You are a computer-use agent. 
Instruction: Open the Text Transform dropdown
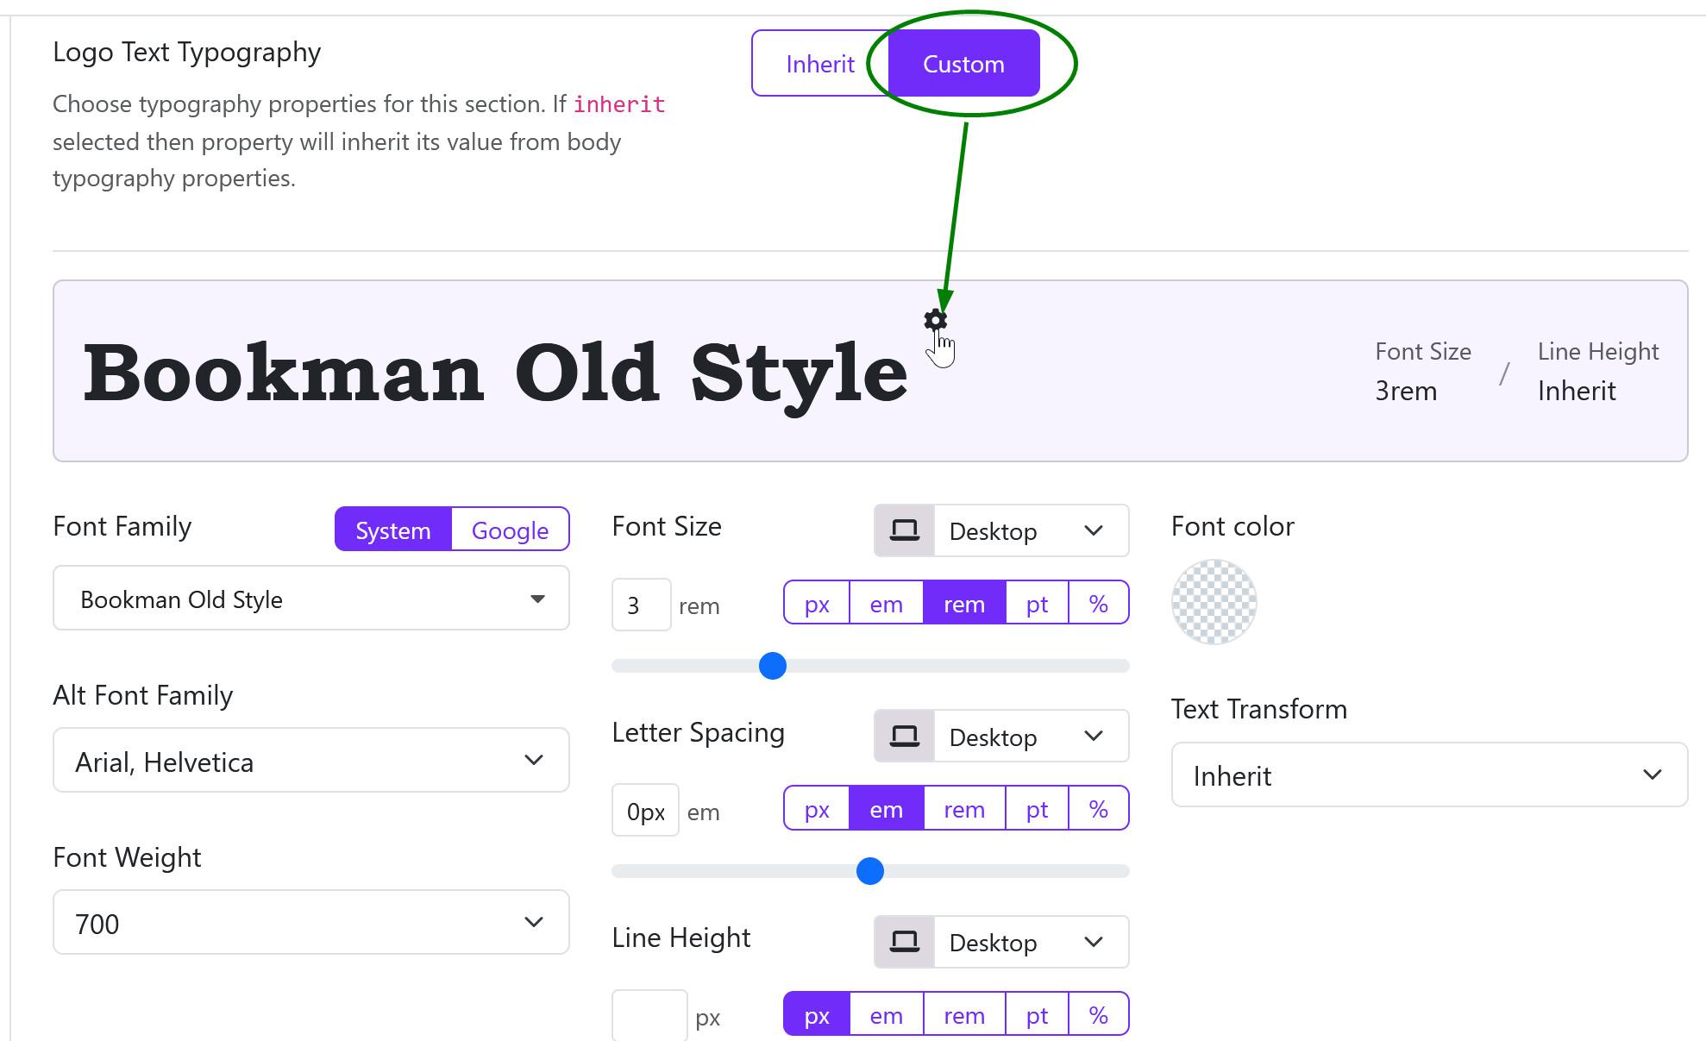click(1428, 774)
